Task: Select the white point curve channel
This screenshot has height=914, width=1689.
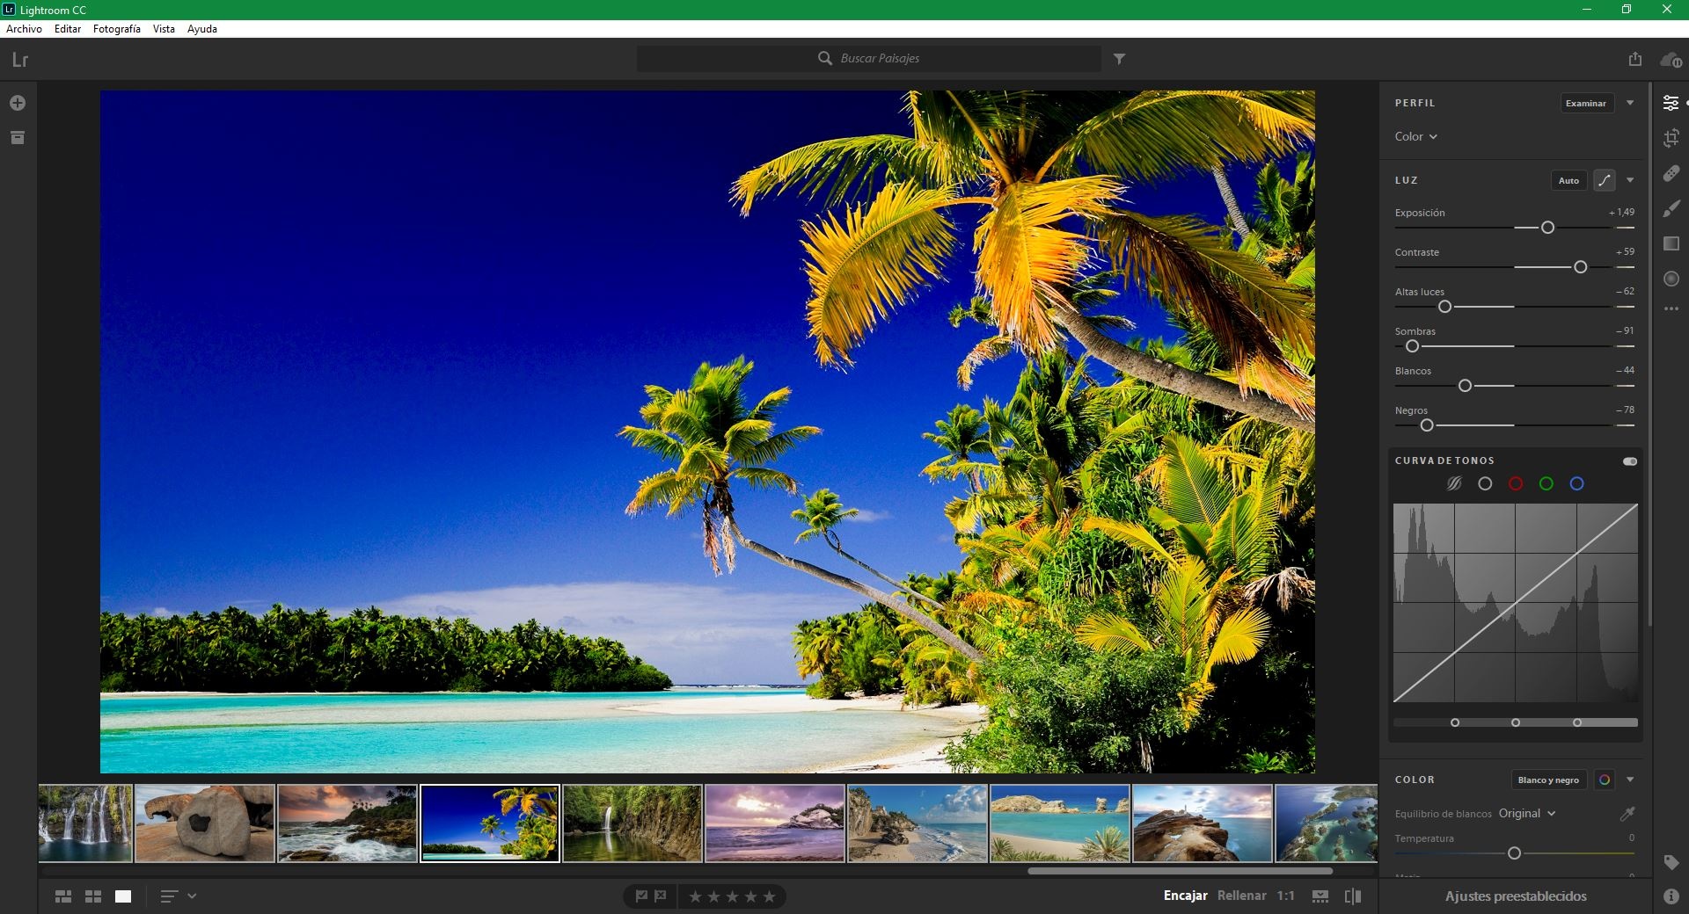Action: (1485, 483)
